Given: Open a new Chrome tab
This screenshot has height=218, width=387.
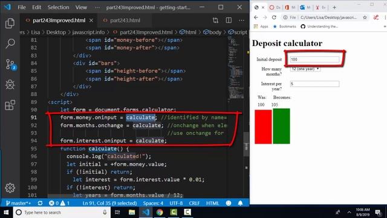Looking at the screenshot, I should (334, 7).
